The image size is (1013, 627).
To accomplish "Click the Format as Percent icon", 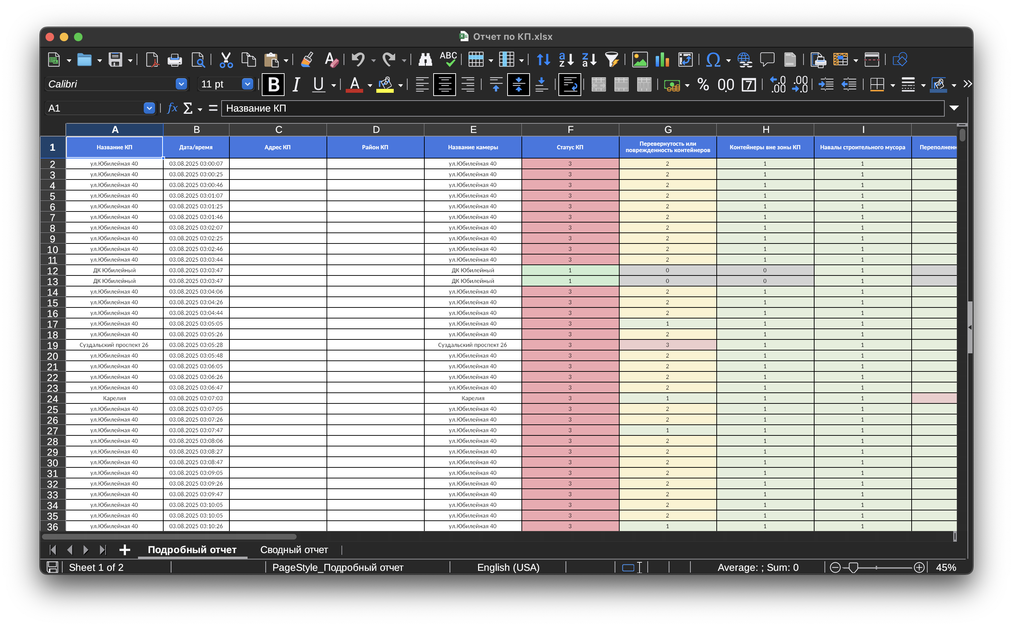I will pyautogui.click(x=702, y=85).
